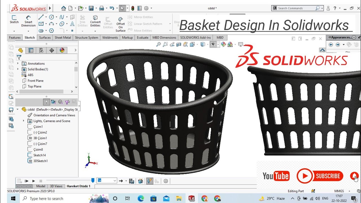This screenshot has width=361, height=203.
Task: Open the 3D Views bottom tab
Action: tap(56, 186)
